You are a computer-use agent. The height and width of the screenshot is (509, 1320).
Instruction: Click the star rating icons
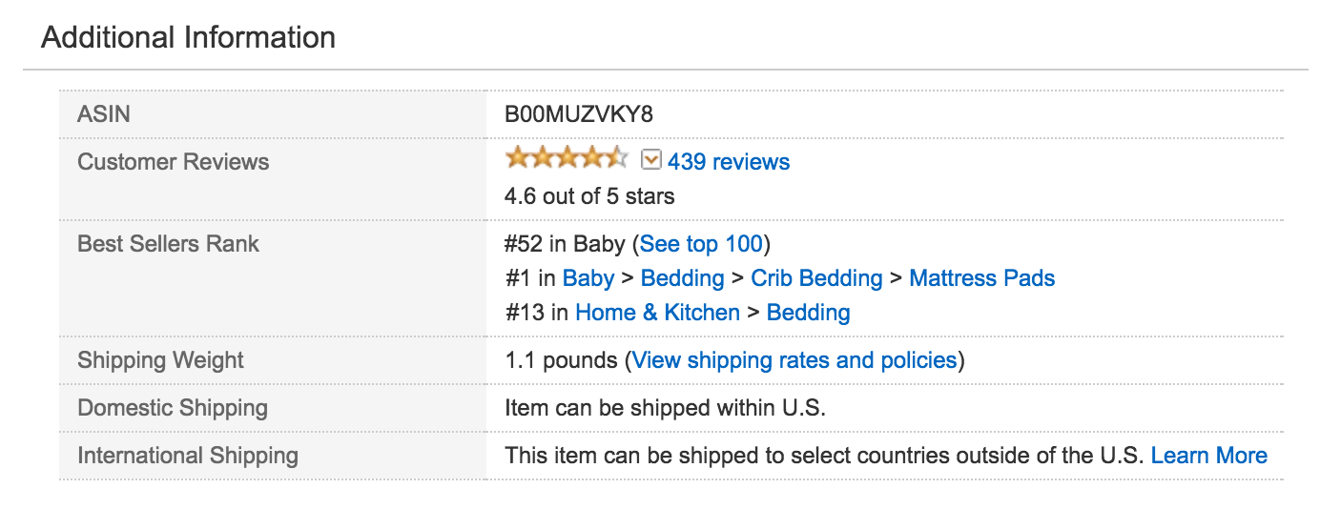(566, 158)
